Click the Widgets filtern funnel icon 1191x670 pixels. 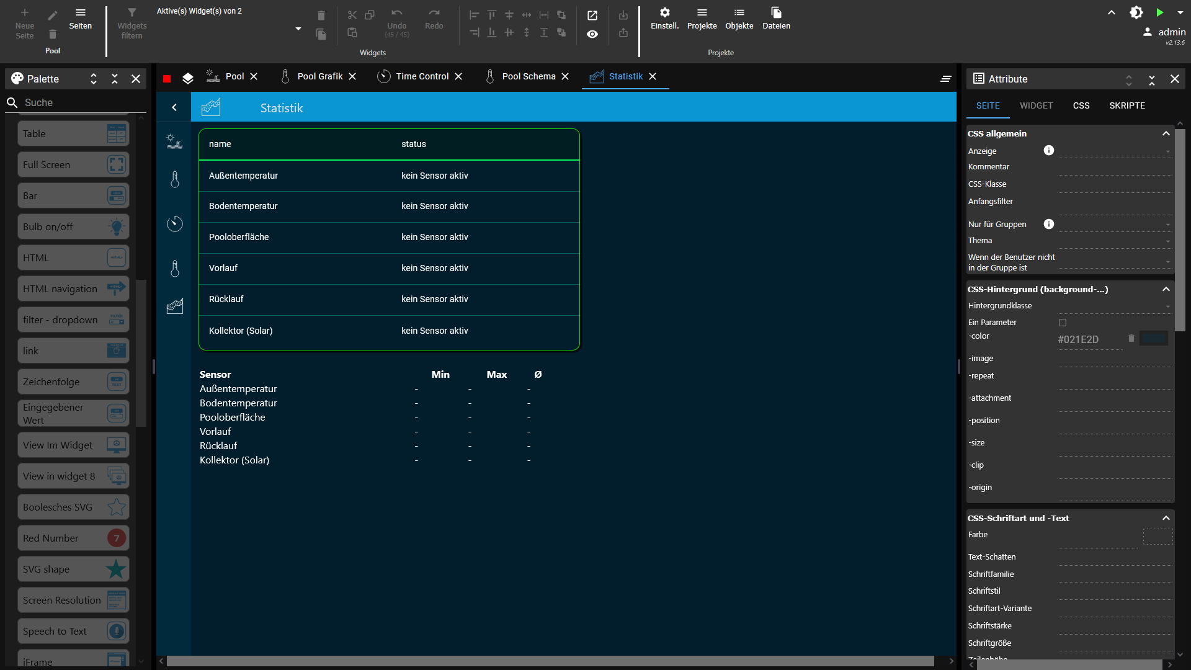pos(132,13)
